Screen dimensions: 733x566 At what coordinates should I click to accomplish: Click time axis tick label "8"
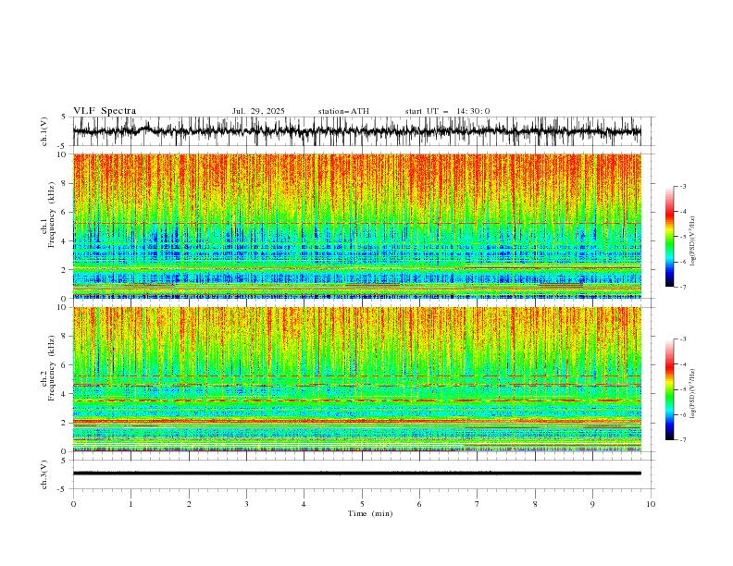coord(535,504)
